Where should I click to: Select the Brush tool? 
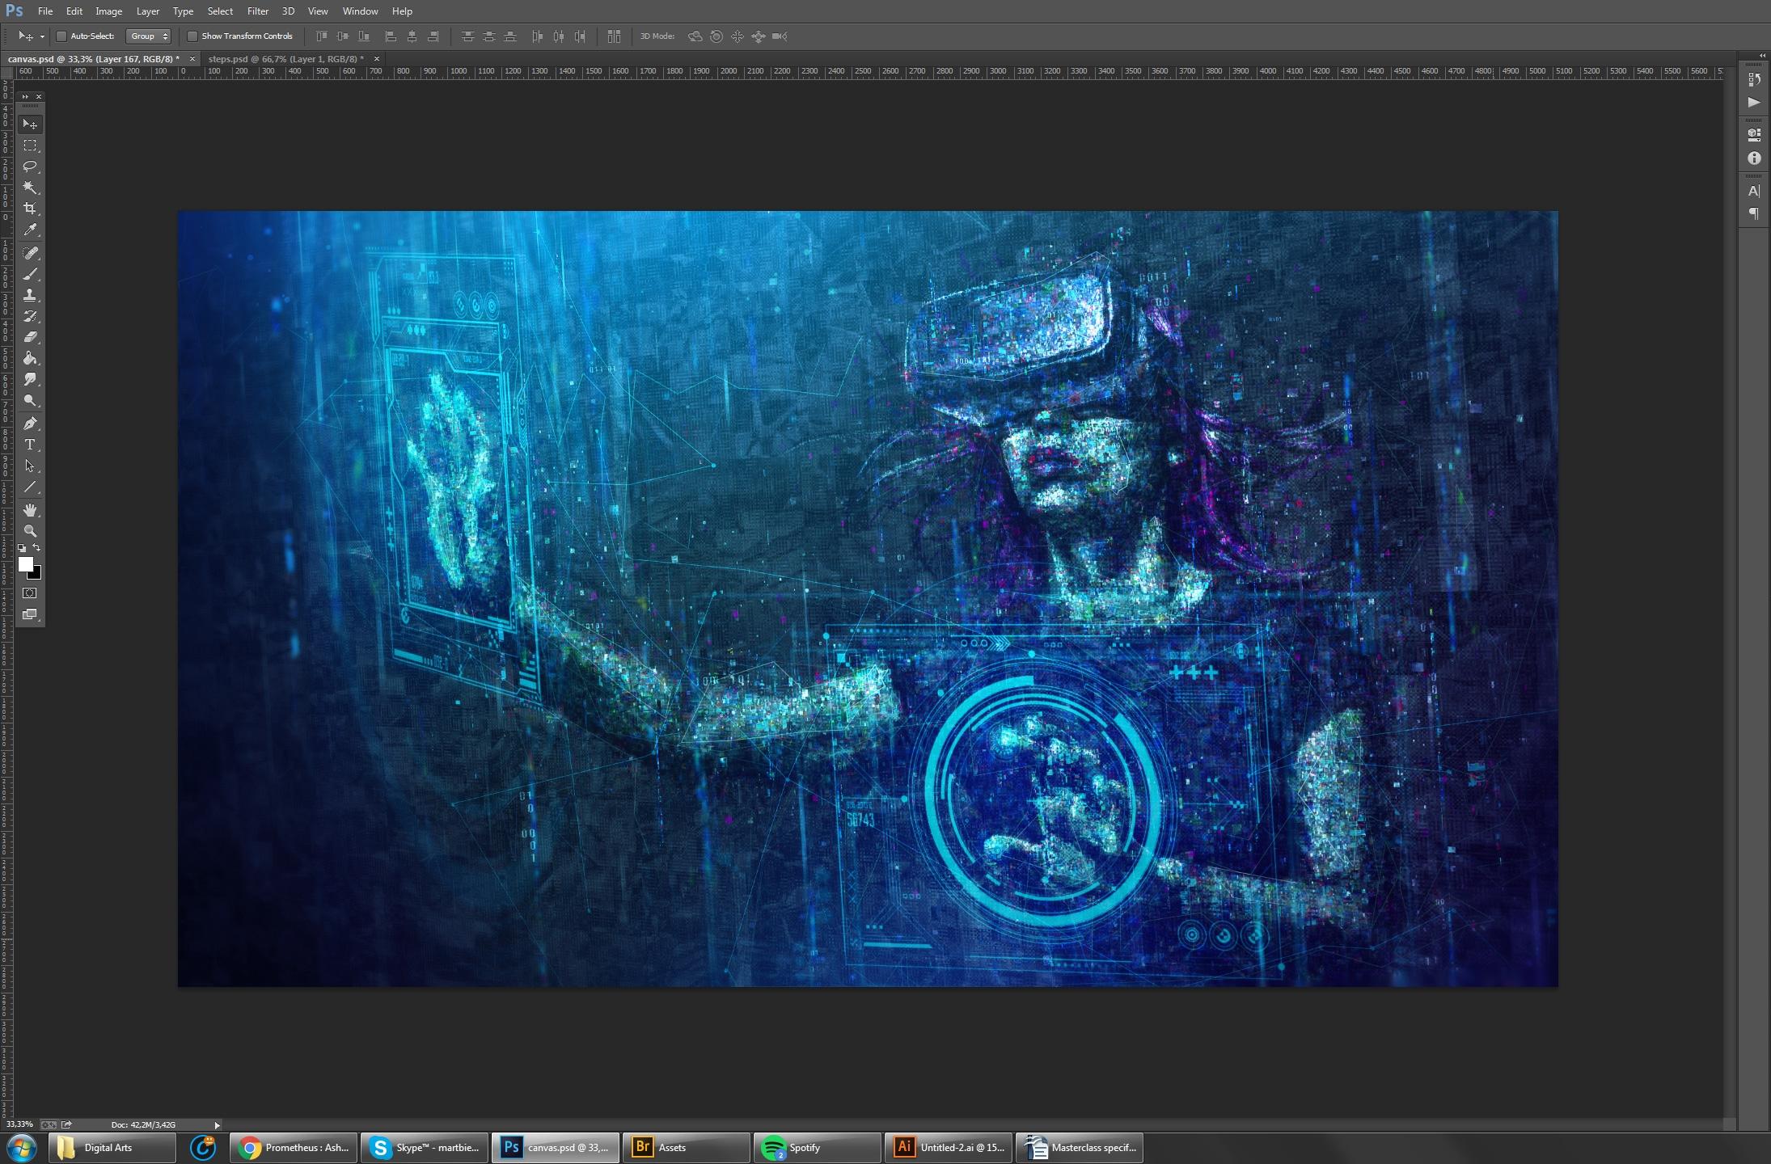coord(30,274)
